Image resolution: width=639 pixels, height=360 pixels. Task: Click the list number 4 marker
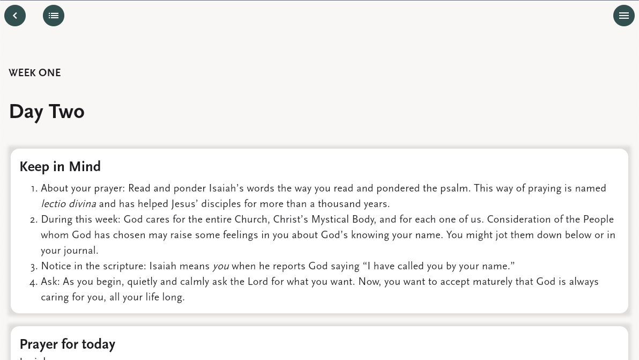point(34,282)
